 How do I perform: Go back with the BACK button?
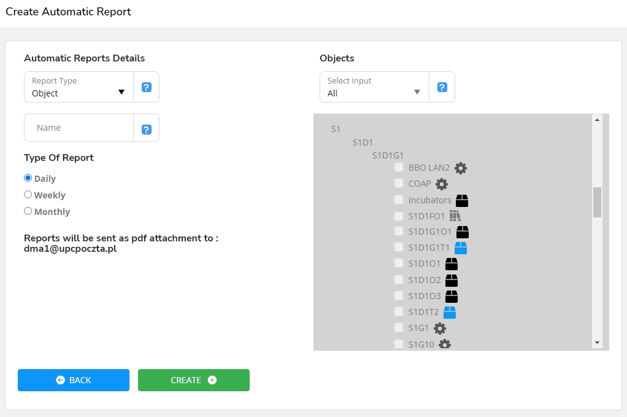click(x=74, y=380)
